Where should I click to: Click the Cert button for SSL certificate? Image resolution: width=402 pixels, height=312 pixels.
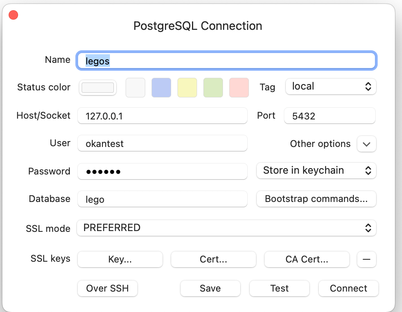(213, 259)
